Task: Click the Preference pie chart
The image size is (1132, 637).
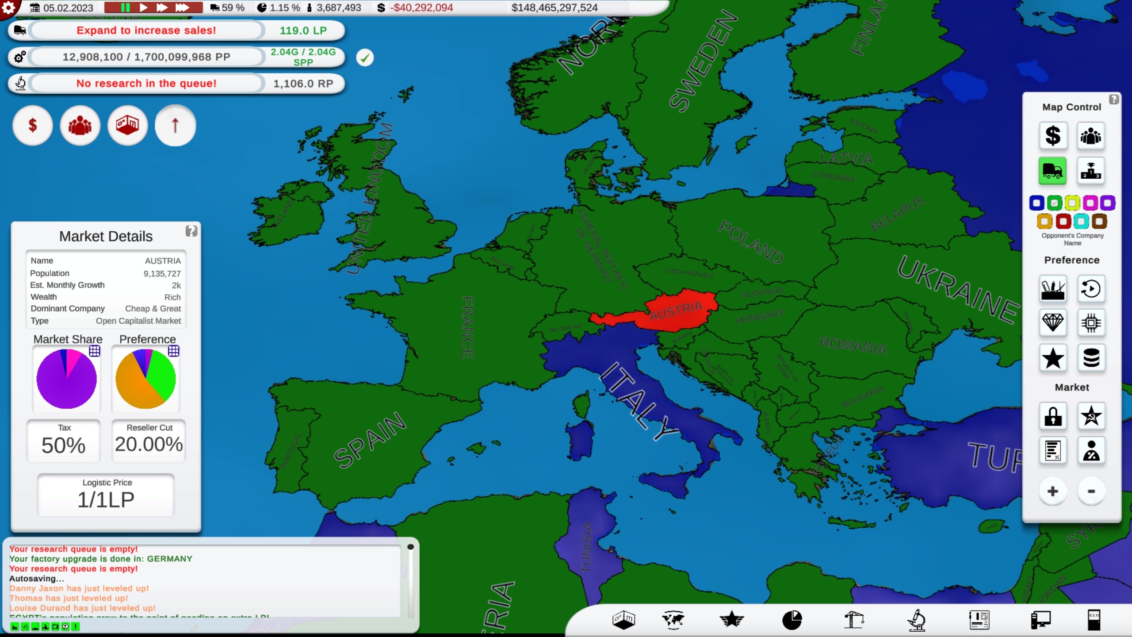Action: [145, 379]
